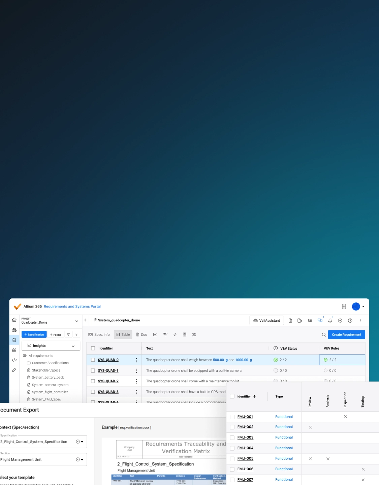Open the code view sidebar icon

click(x=14, y=360)
